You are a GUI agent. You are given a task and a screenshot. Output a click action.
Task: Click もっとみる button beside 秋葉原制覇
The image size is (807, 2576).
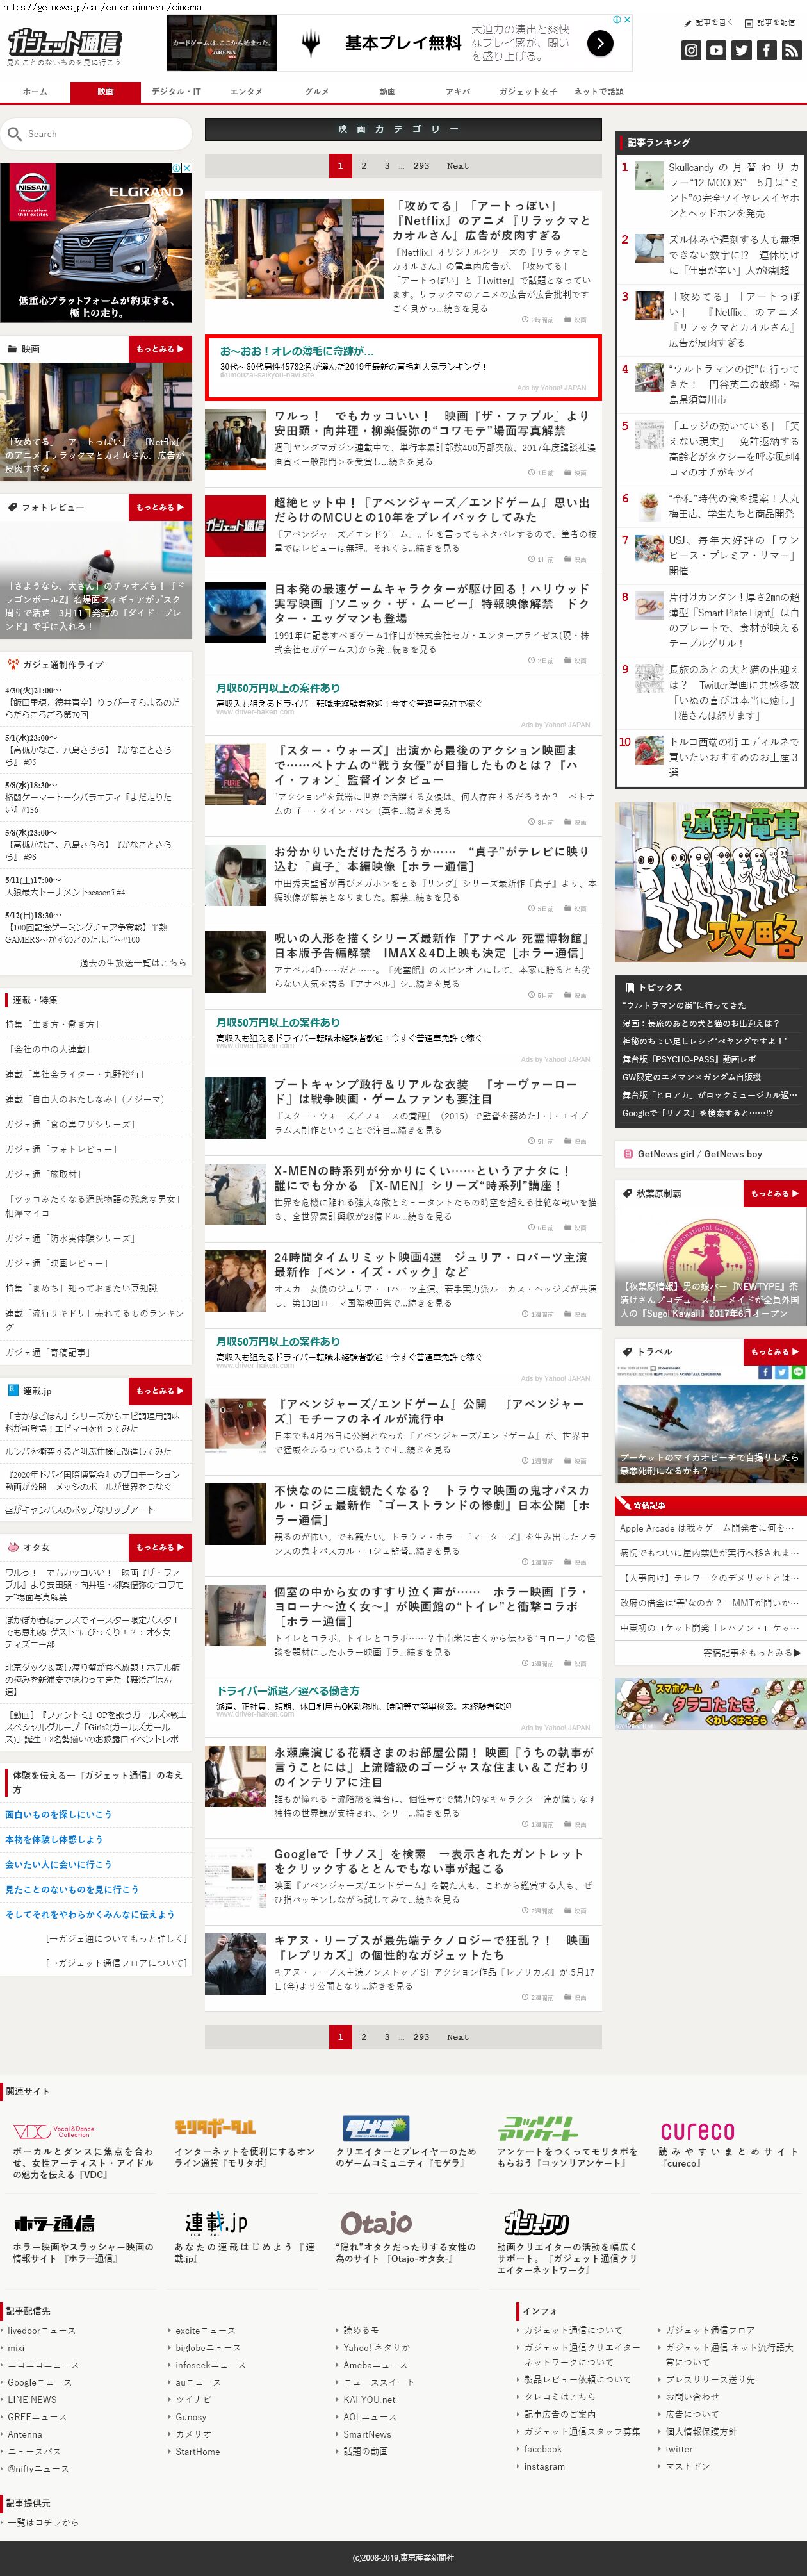tap(775, 1194)
